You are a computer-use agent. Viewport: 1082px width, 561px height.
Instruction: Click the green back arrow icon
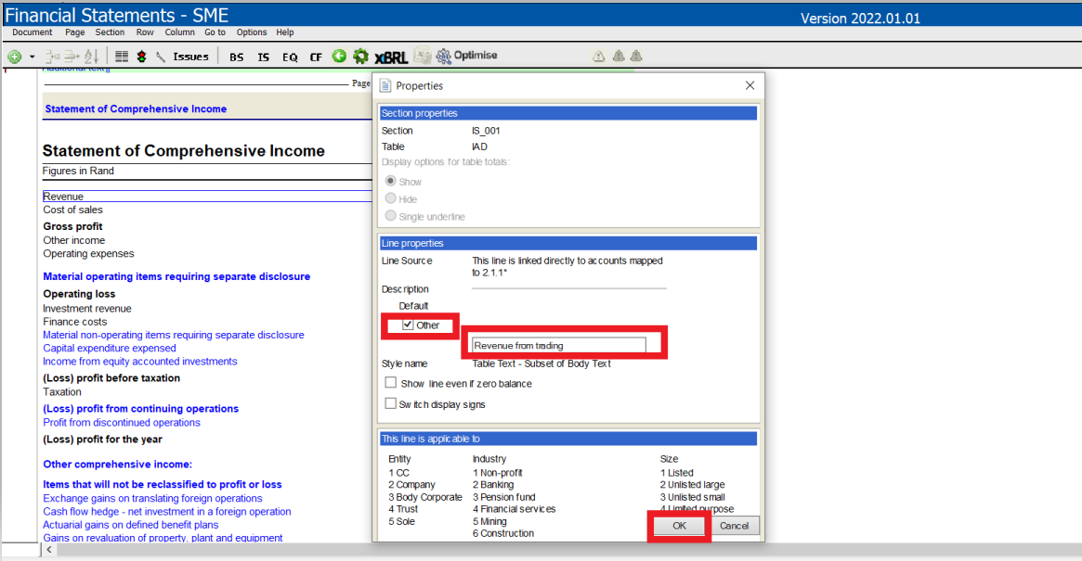[339, 57]
